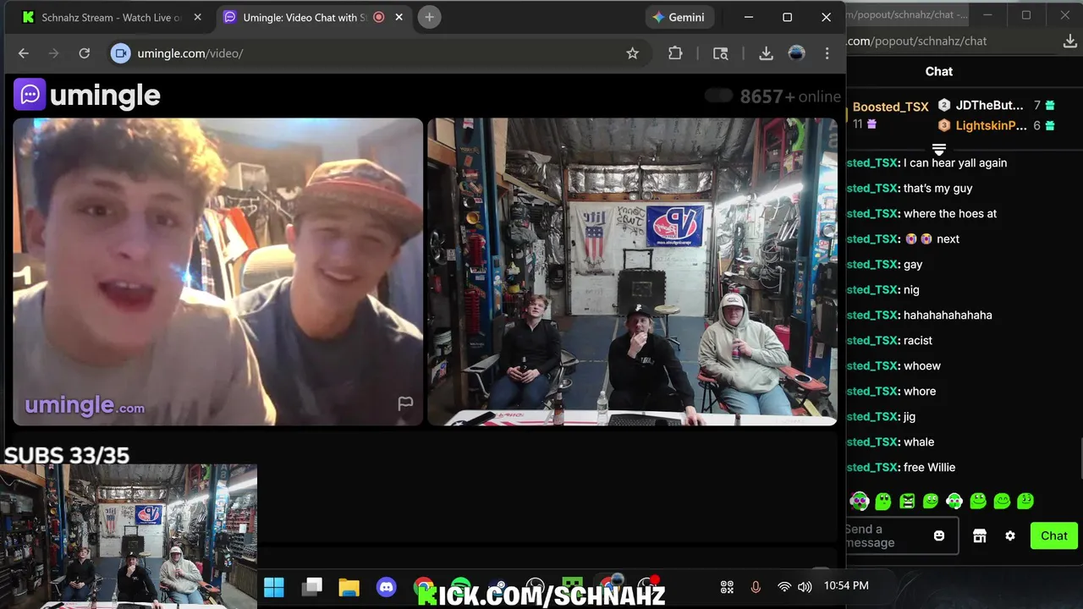
Task: Open Discord from taskbar
Action: 387,586
